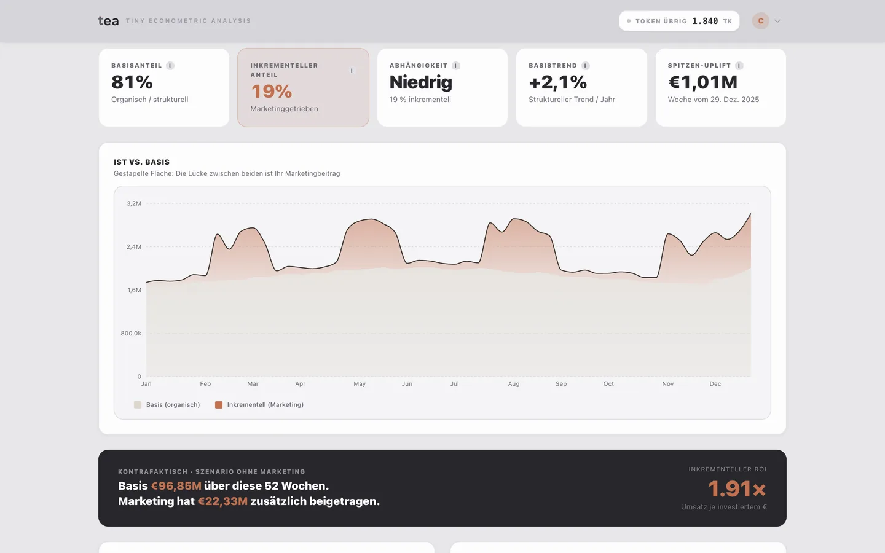Show info for Inkrementeller Anteil
885x553 pixels.
pos(352,71)
